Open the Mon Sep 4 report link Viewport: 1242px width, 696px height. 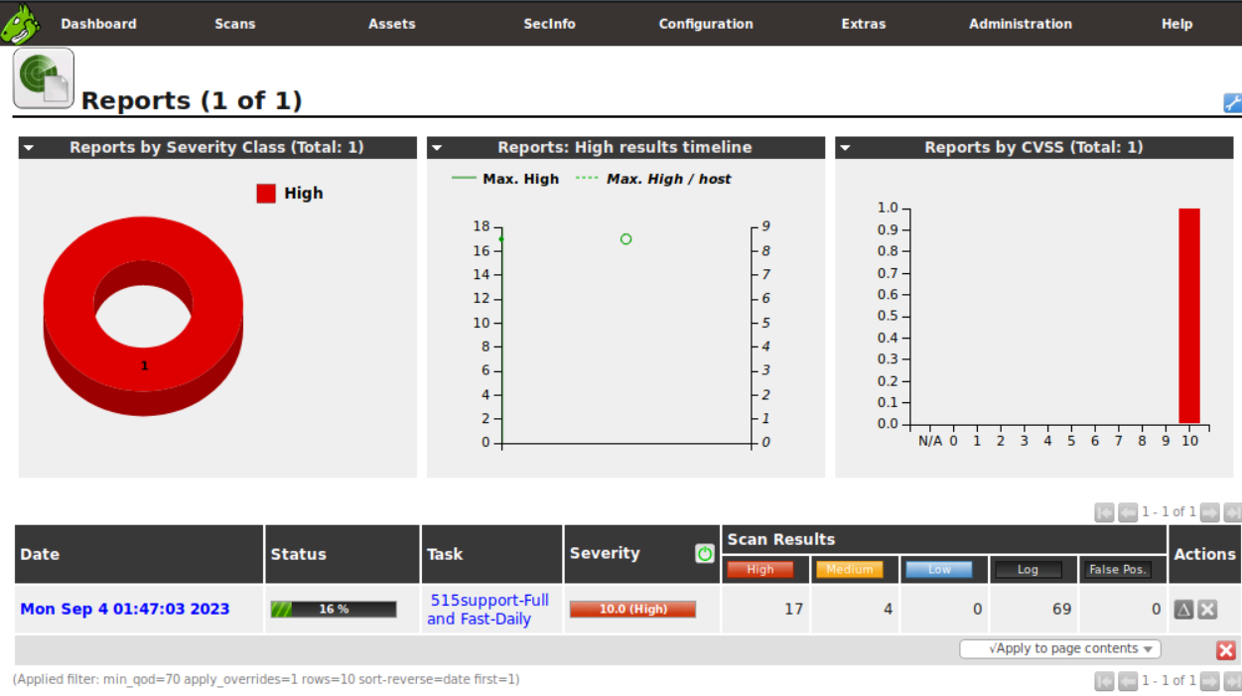(x=124, y=609)
